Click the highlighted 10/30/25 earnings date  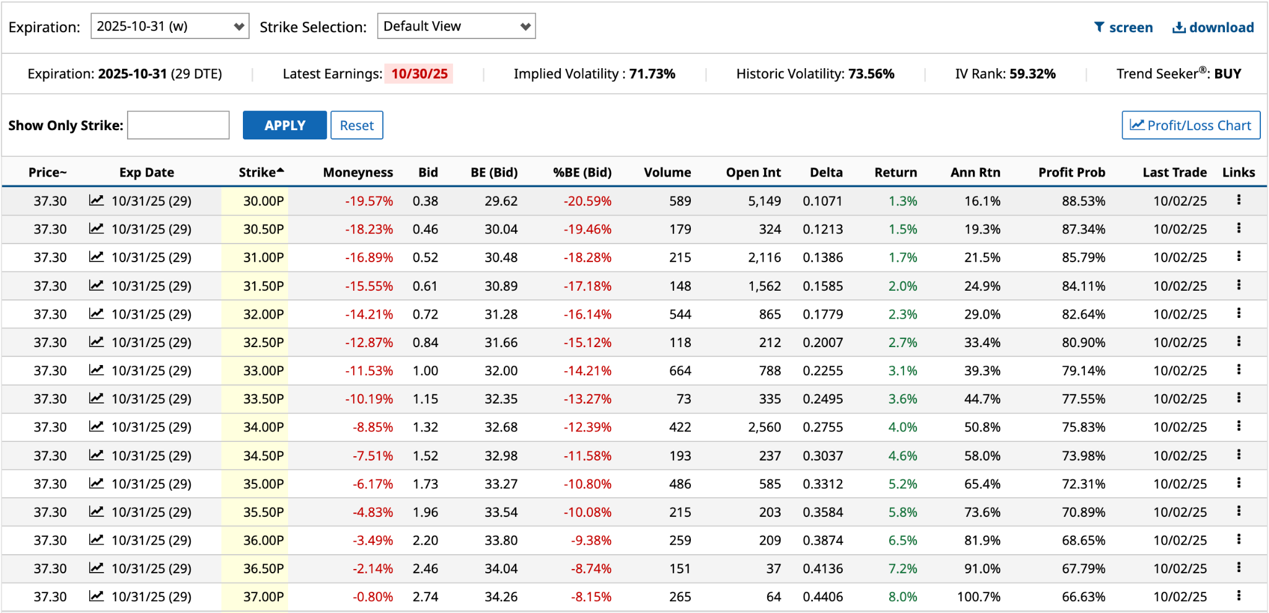[419, 74]
